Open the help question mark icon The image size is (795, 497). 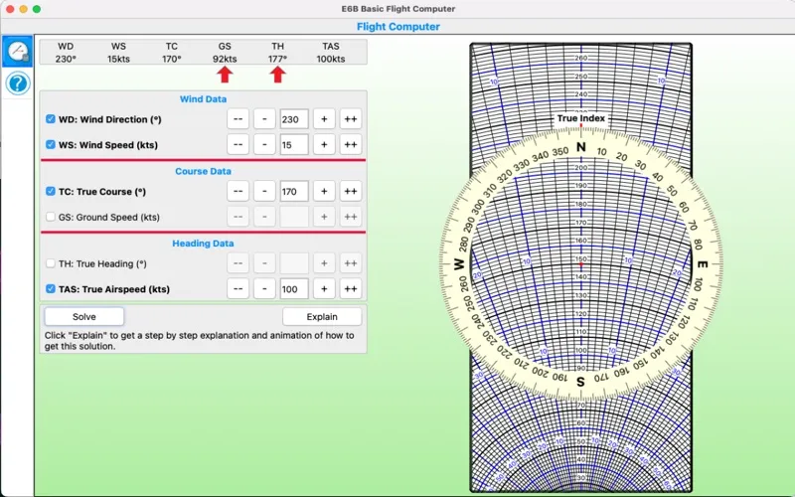click(18, 83)
